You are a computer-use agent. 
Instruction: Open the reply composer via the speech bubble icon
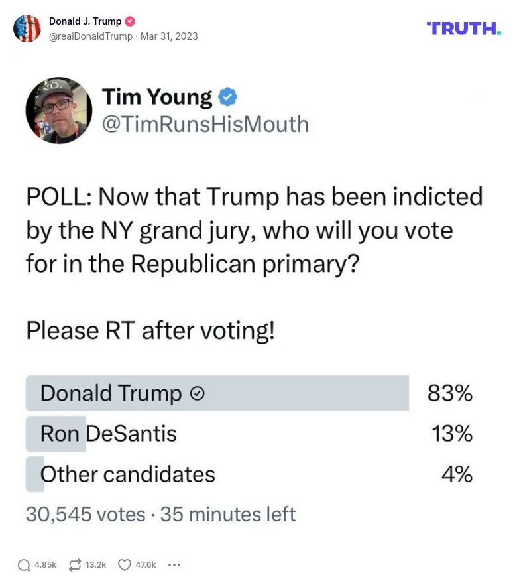25,564
